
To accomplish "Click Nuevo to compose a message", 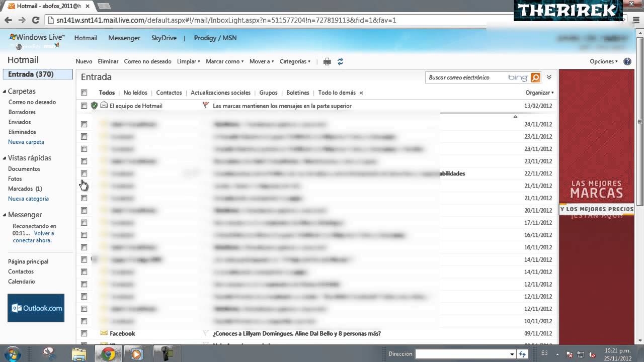I will [x=84, y=61].
